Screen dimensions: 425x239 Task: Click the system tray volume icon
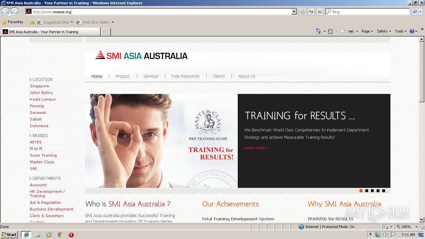coord(385,235)
